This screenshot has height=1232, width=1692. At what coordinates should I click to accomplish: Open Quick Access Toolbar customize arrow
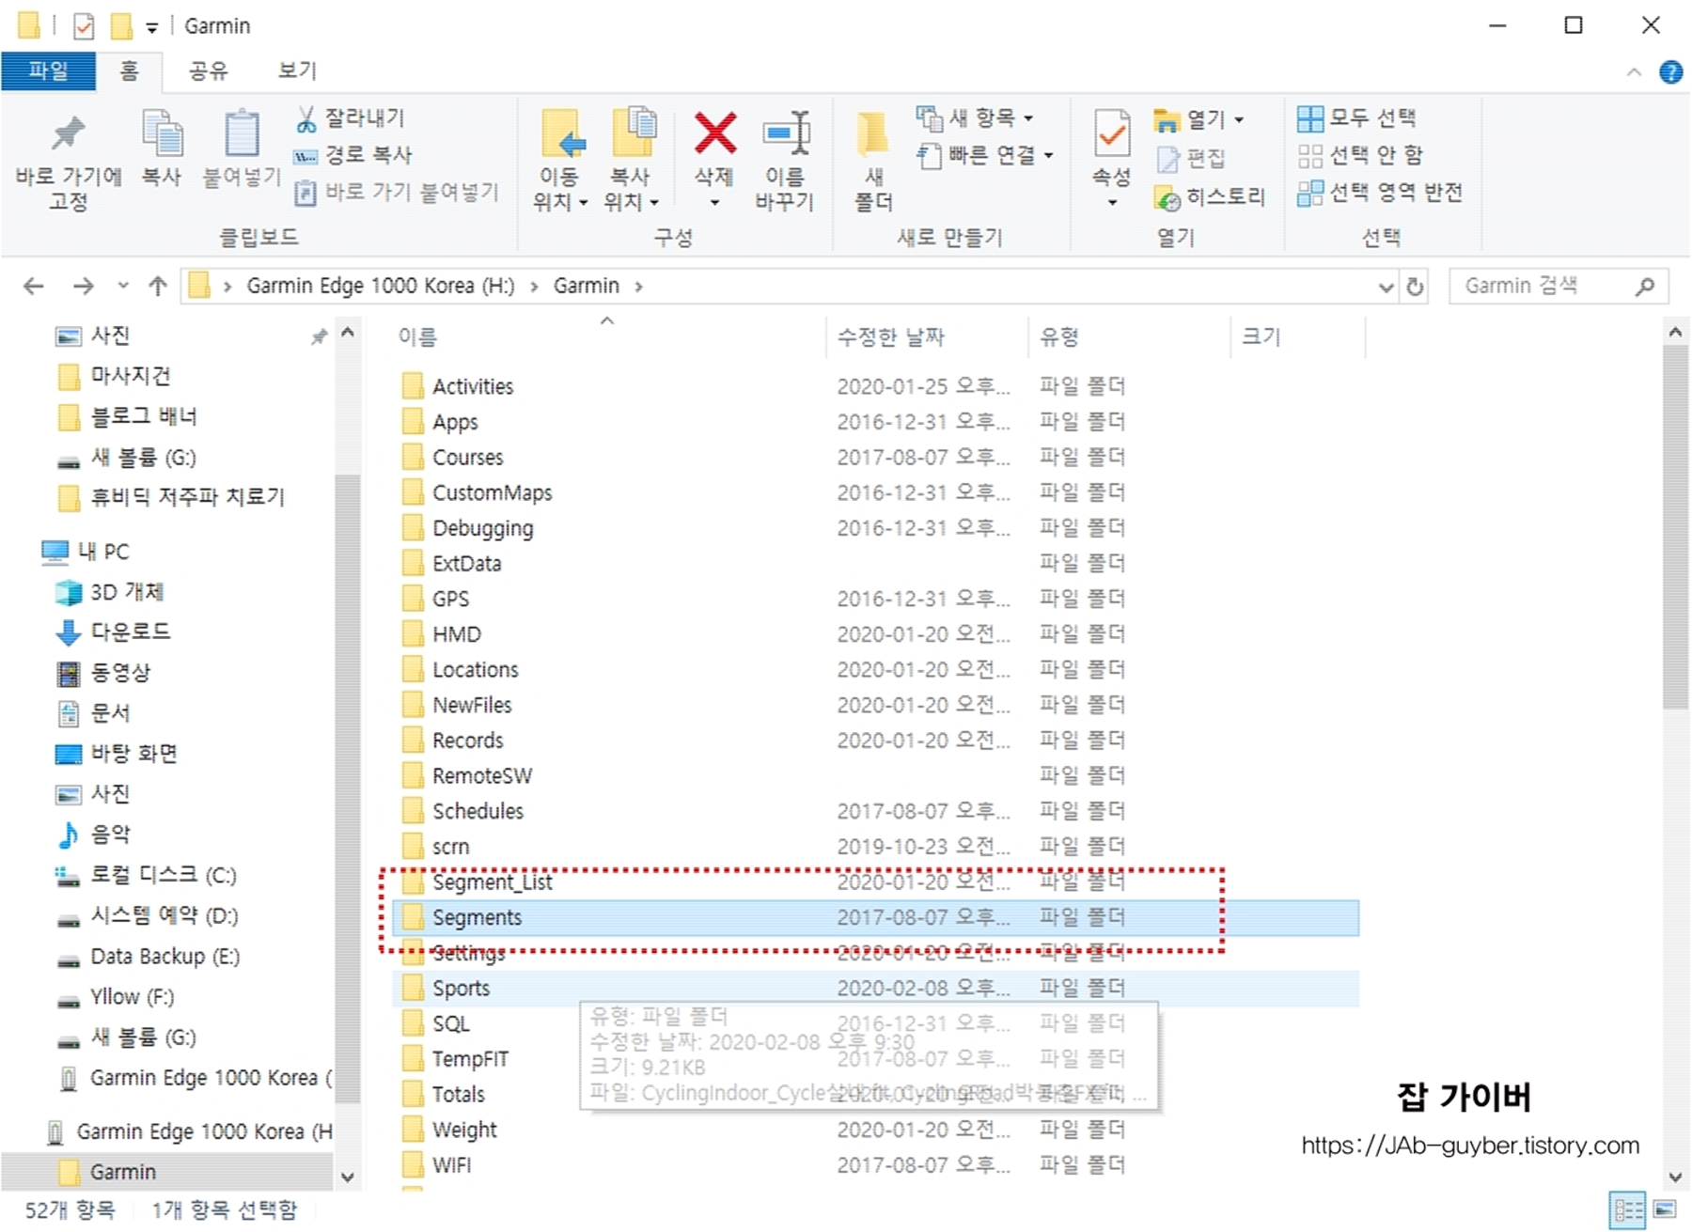coord(151,27)
